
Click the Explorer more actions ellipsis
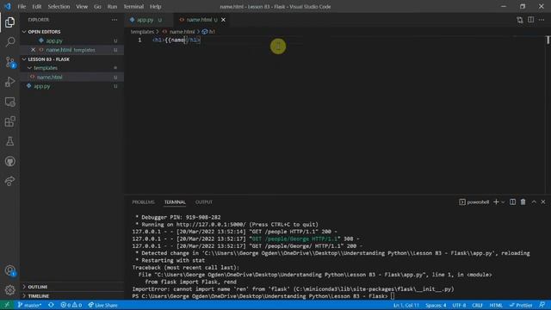coord(115,20)
